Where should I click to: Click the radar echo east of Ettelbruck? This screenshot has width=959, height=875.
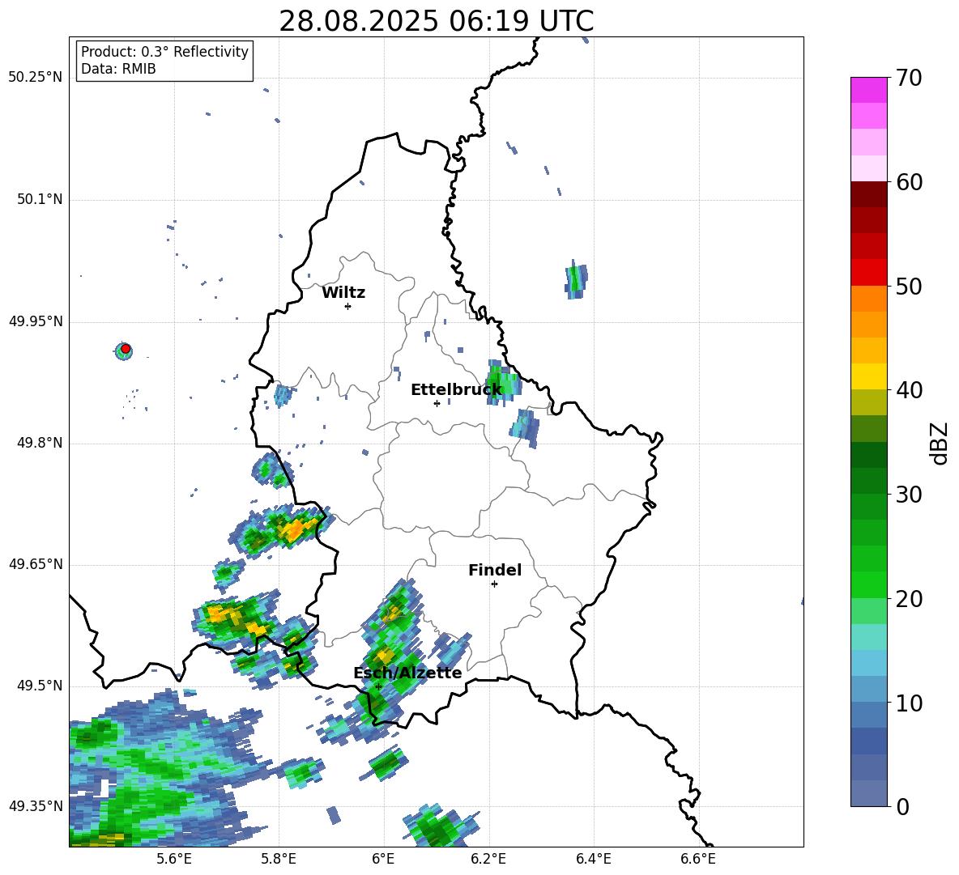504,383
